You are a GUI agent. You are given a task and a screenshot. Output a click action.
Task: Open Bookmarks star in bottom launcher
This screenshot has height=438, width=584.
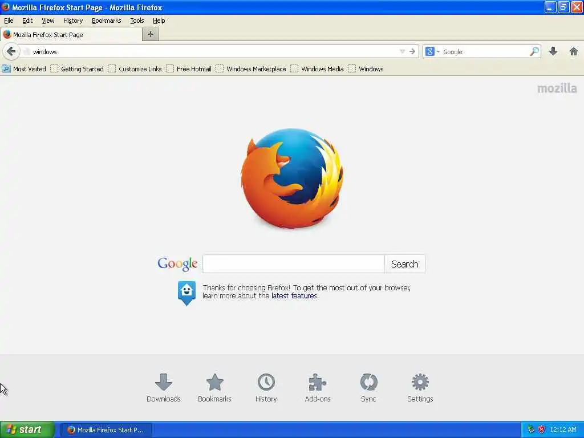[x=214, y=388]
